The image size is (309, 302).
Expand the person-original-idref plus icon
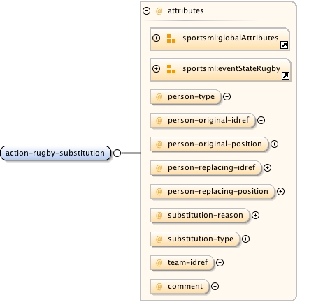[x=261, y=120]
